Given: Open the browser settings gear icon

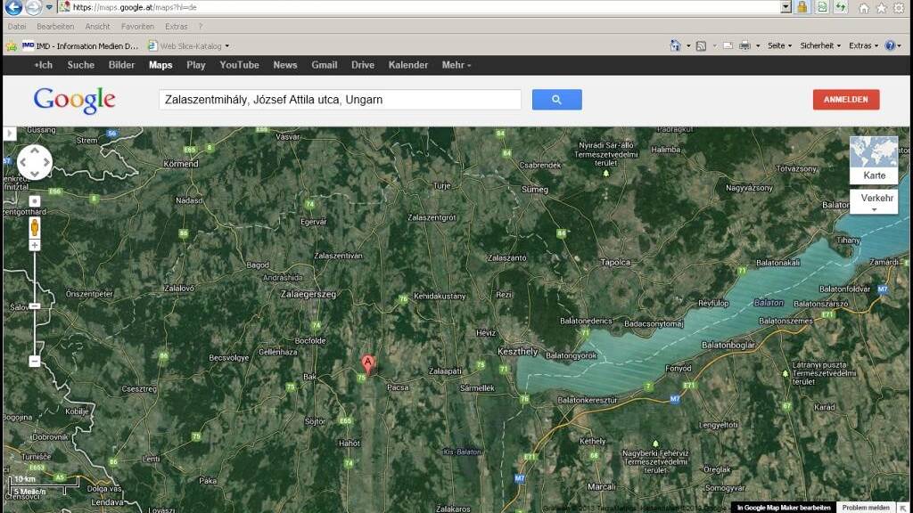Looking at the screenshot, I should (898, 7).
